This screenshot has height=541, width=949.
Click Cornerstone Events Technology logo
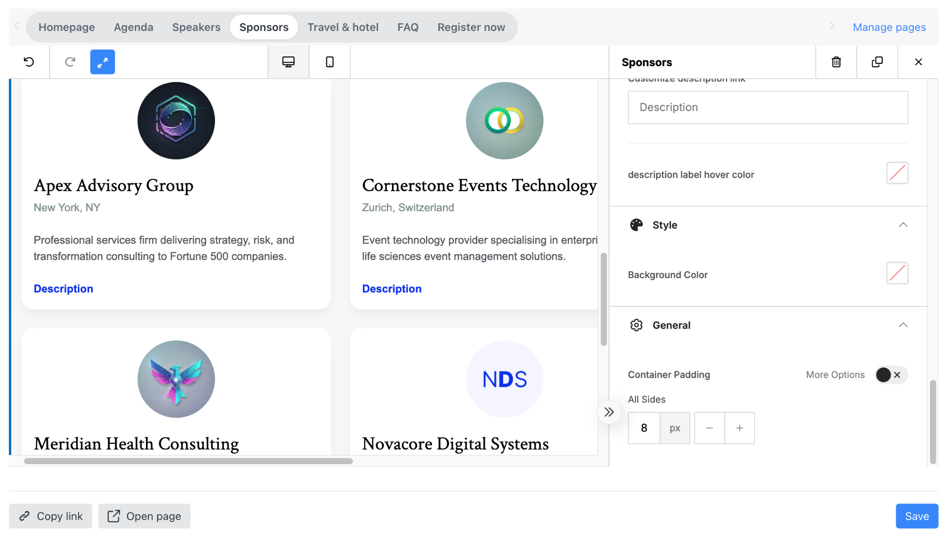point(504,121)
